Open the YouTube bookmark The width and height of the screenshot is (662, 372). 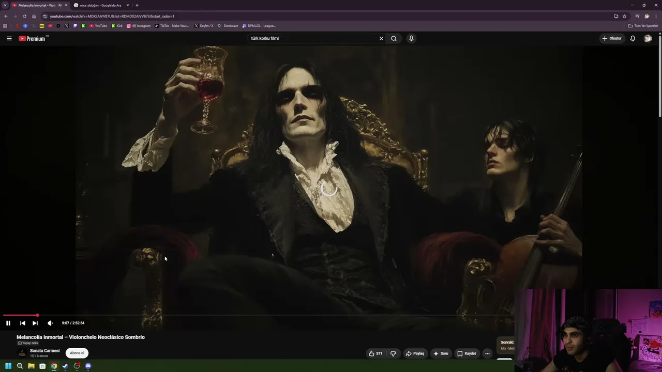click(98, 26)
